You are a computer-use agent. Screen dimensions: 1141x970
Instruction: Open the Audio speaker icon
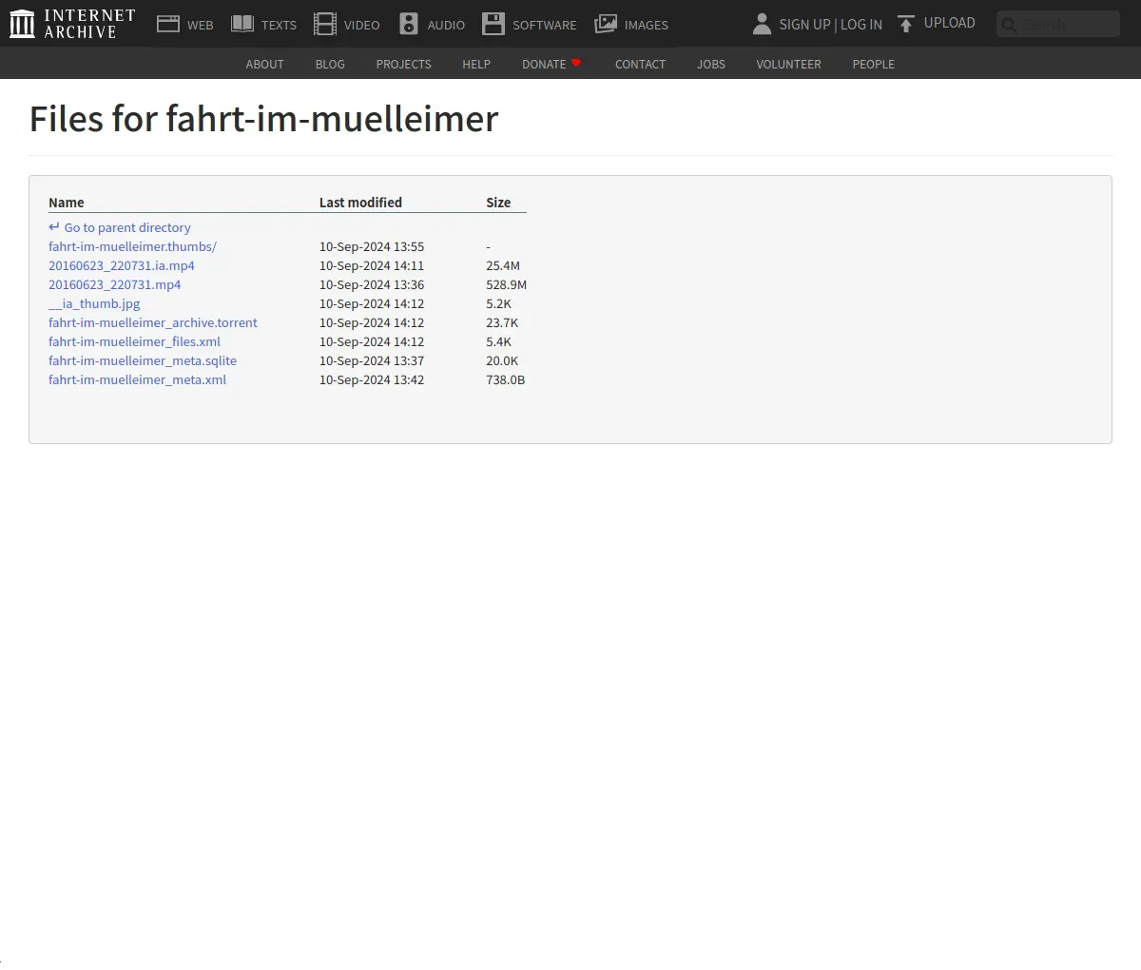409,24
